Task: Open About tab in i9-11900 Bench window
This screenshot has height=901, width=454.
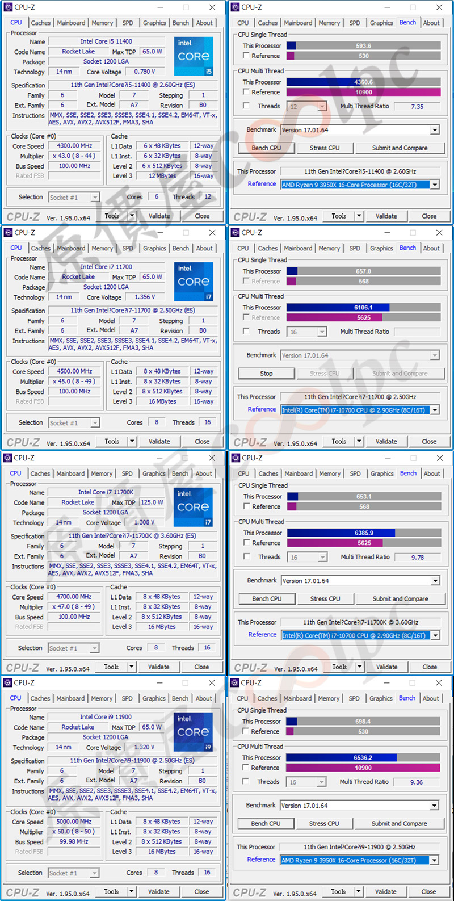Action: click(431, 698)
